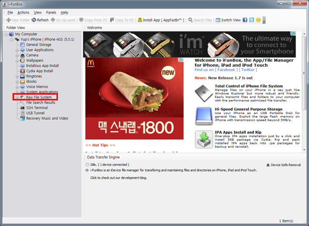Image resolution: width=309 pixels, height=226 pixels.
Task: Expand the User Applications node
Action: [17, 50]
